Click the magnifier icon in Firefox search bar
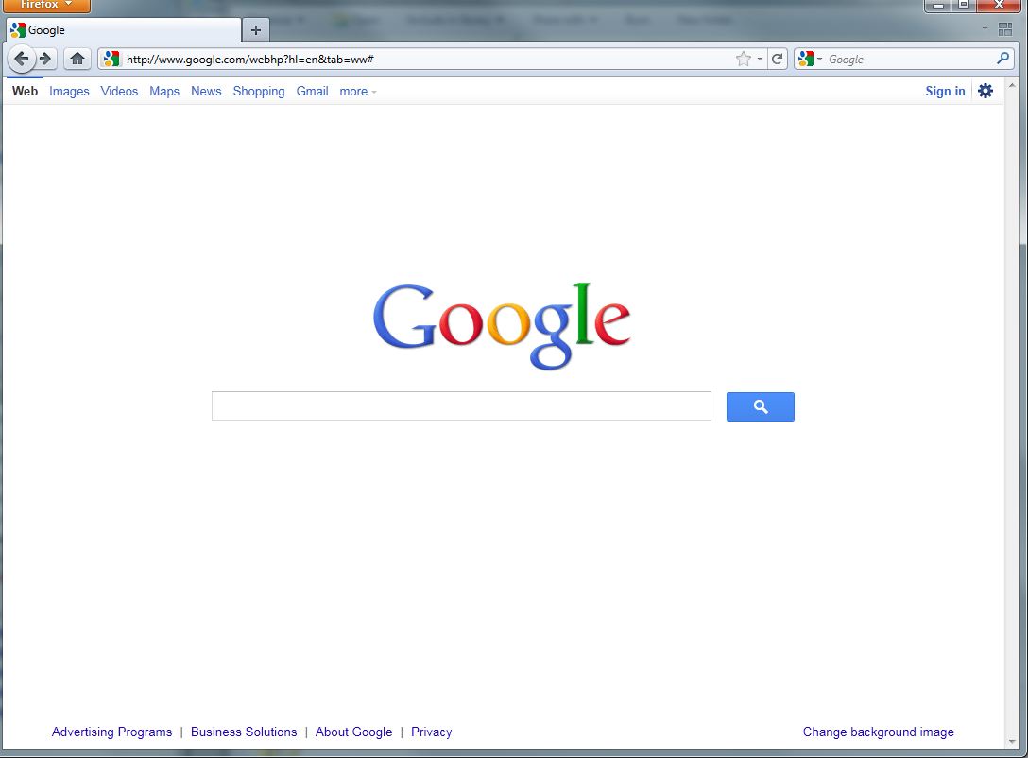Image resolution: width=1028 pixels, height=758 pixels. coord(1002,59)
